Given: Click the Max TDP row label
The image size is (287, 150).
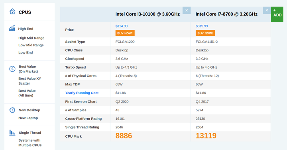Looking at the screenshot, I should 73,84.
